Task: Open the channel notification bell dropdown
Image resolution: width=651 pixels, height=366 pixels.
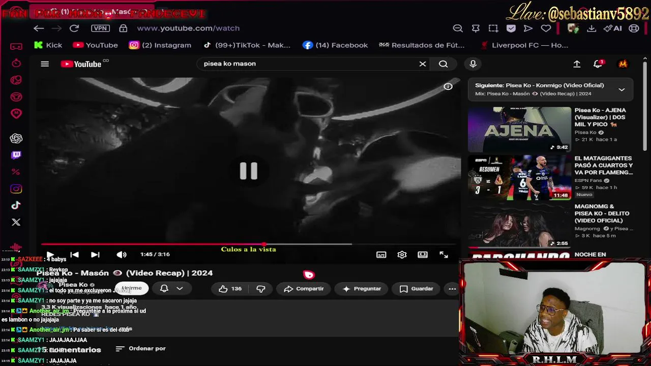Action: coord(171,289)
